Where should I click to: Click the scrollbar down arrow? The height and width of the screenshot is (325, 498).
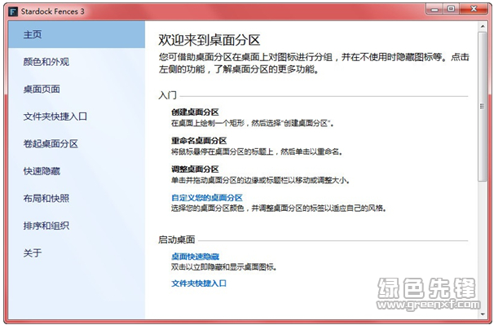pyautogui.click(x=483, y=314)
